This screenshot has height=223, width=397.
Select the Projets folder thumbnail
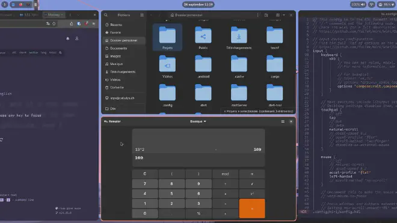click(x=167, y=37)
